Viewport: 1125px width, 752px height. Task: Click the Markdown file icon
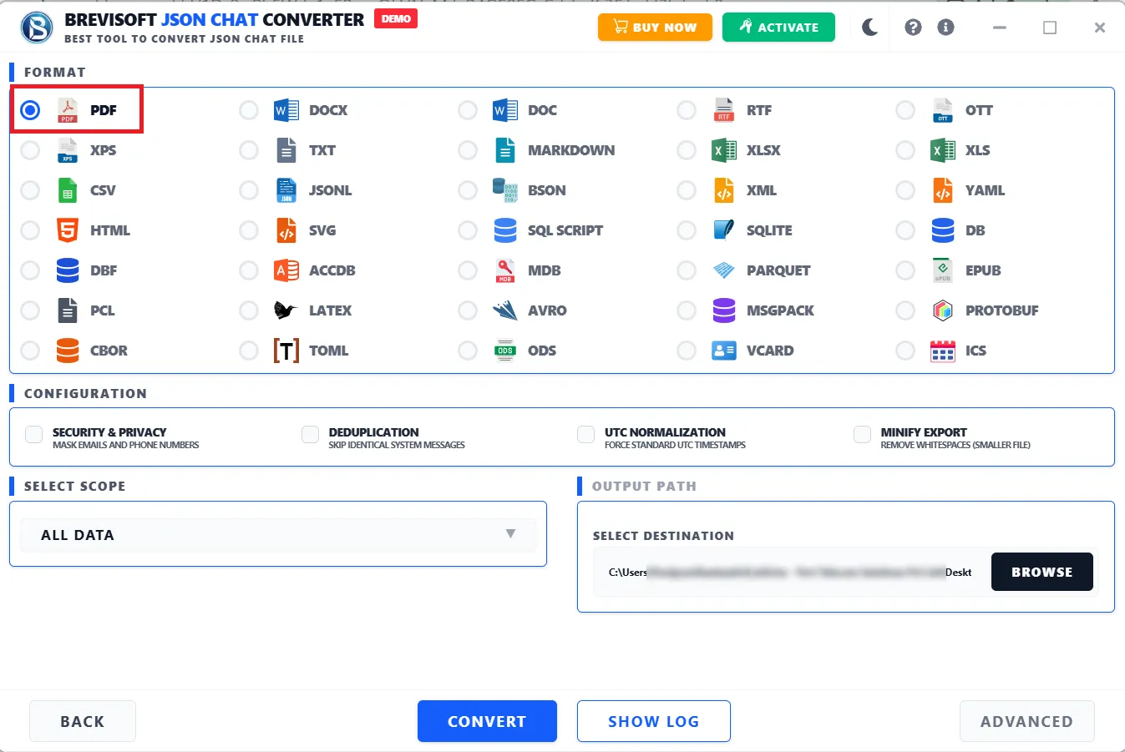point(505,150)
